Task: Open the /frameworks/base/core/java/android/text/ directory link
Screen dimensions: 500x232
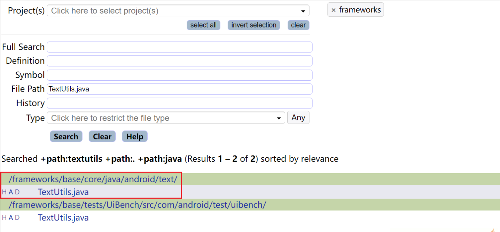Action: tap(93, 179)
